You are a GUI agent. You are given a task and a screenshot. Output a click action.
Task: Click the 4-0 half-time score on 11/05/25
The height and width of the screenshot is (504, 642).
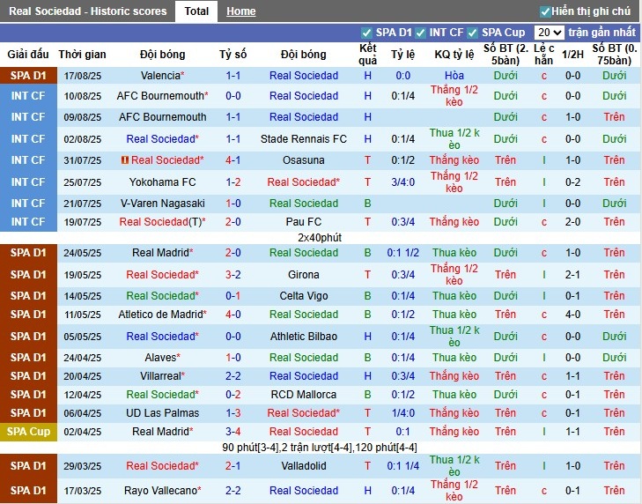click(572, 315)
